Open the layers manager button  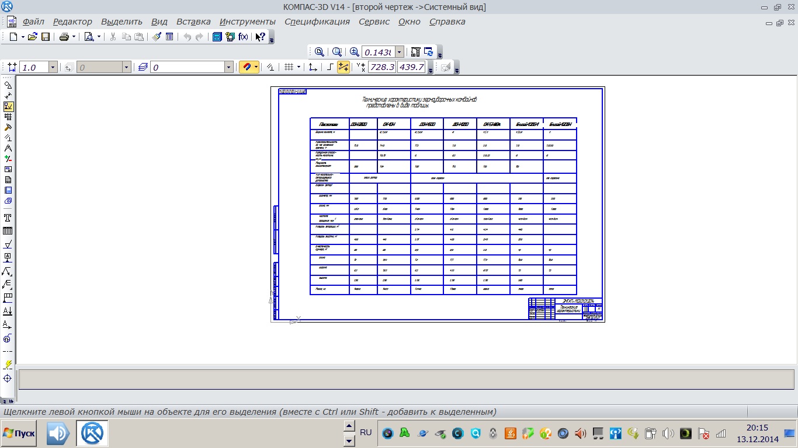[143, 67]
